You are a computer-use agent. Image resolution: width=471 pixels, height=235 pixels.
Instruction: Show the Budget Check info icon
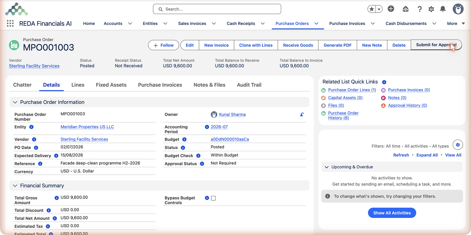198,156
